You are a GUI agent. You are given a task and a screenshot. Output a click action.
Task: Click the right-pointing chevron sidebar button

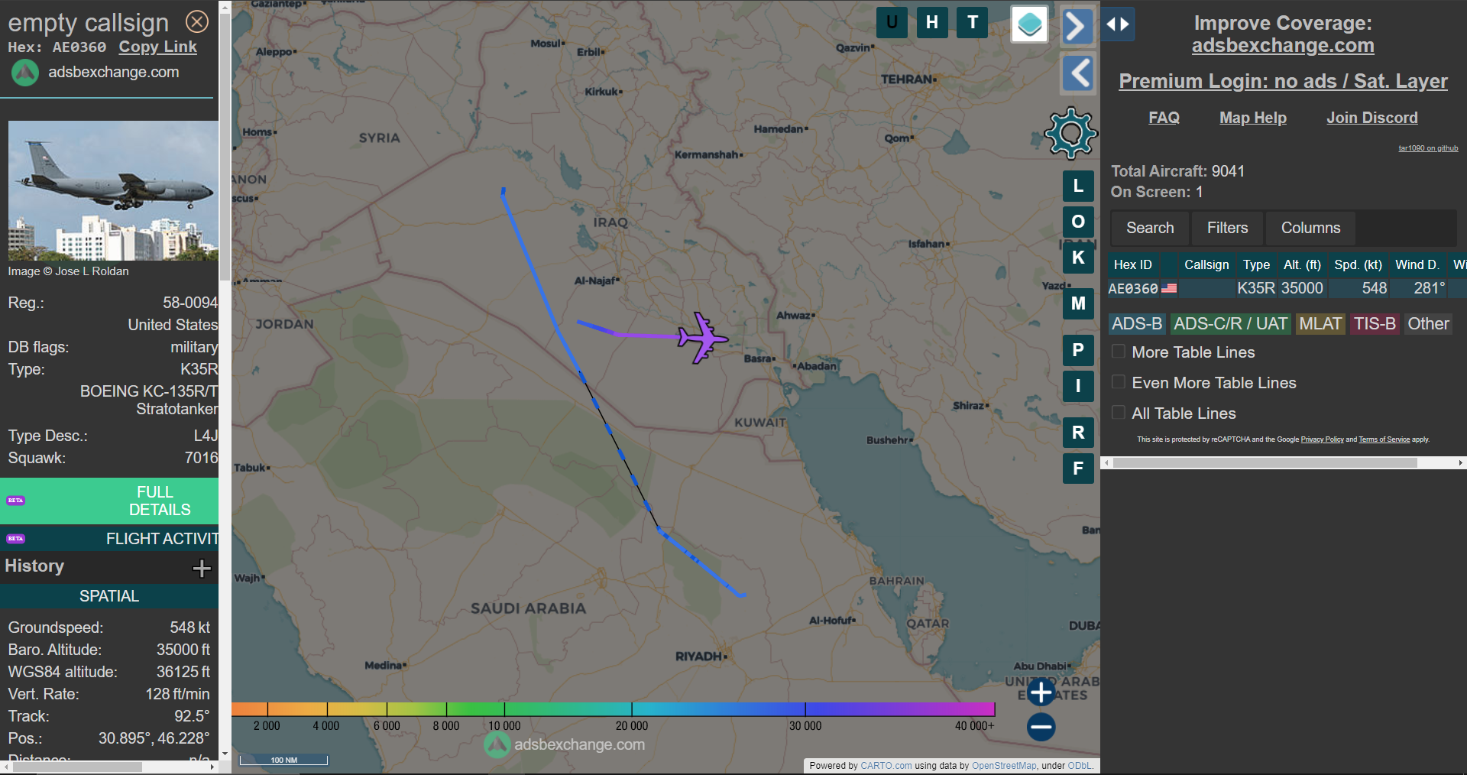(x=1077, y=26)
